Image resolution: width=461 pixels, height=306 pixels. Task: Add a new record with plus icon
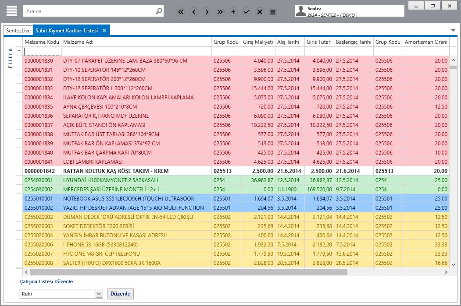[x=233, y=12]
